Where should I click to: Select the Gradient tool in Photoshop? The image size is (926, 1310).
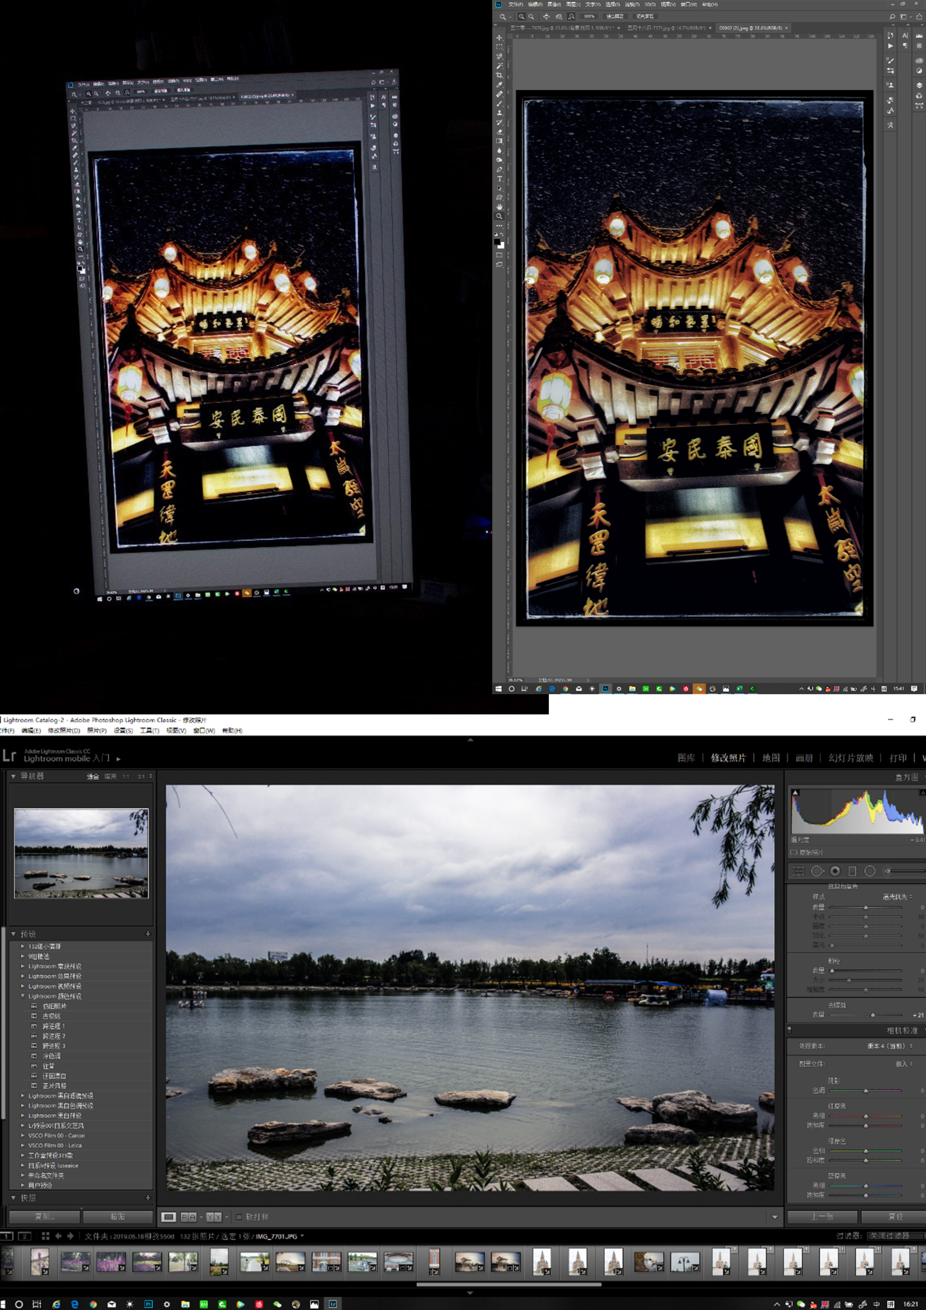click(499, 141)
